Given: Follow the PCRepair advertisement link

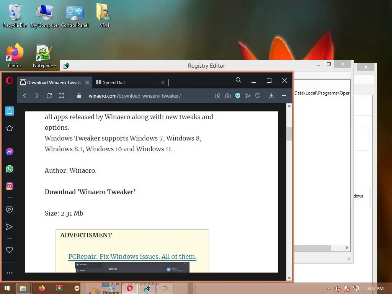Looking at the screenshot, I should click(132, 256).
